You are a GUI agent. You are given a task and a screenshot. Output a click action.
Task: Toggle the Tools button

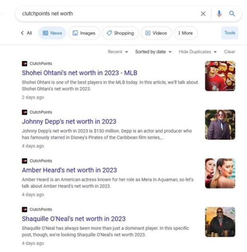coord(230,33)
